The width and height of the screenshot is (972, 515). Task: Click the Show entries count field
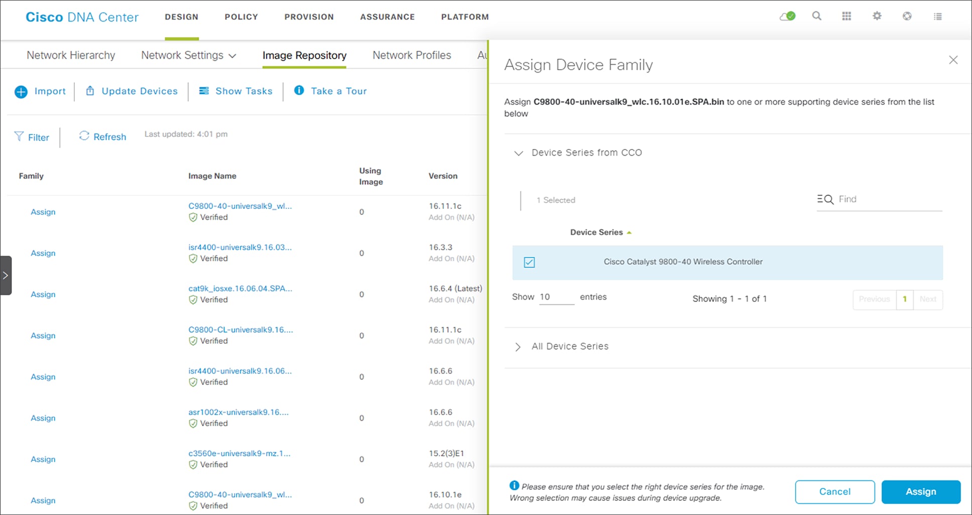tap(556, 297)
